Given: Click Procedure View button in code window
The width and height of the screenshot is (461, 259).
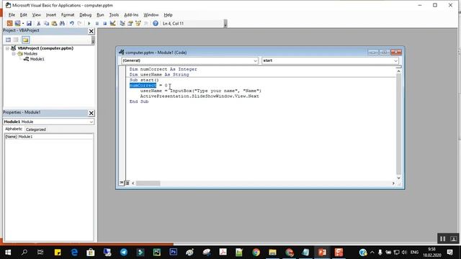Looking at the screenshot, I should [x=122, y=183].
